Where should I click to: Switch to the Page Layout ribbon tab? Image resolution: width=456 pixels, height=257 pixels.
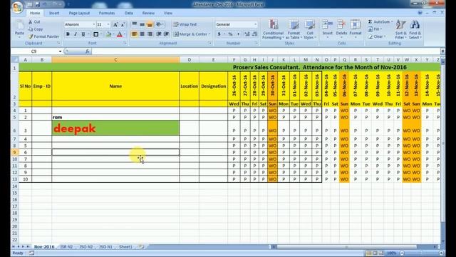(x=79, y=13)
